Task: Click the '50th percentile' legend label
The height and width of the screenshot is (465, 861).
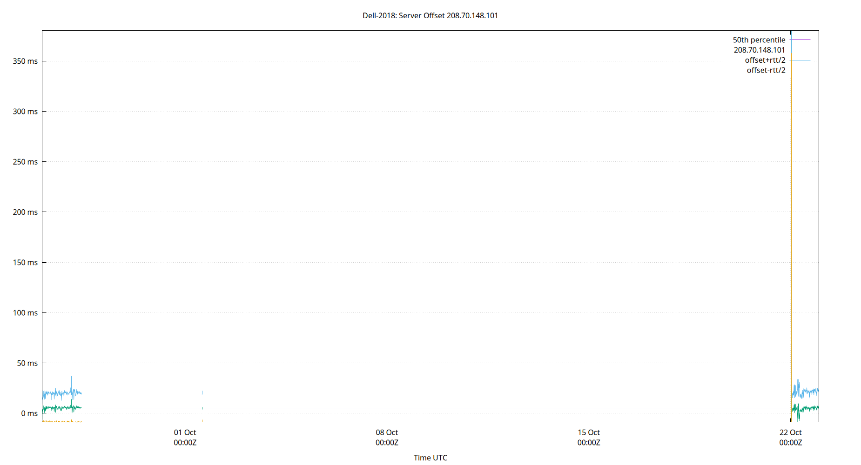Action: pyautogui.click(x=759, y=40)
